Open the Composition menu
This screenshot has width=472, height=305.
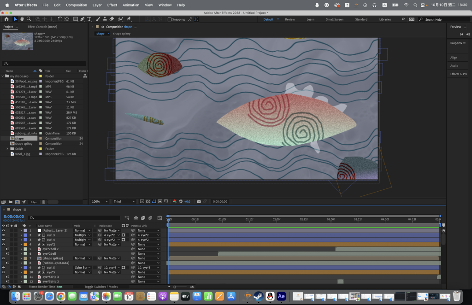point(77,5)
